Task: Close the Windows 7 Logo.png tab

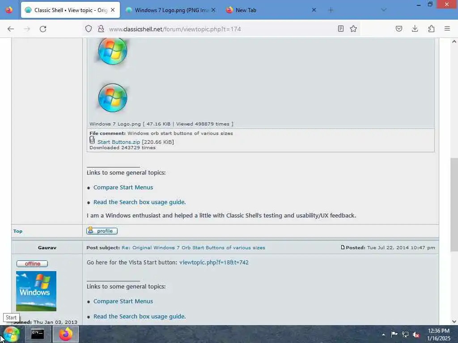Action: [213, 10]
